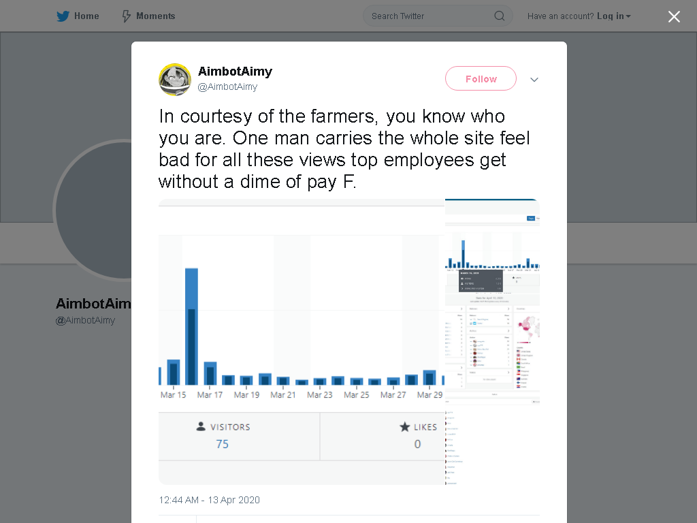The width and height of the screenshot is (697, 523).
Task: Click the Twitter bird logo icon
Action: (x=63, y=16)
